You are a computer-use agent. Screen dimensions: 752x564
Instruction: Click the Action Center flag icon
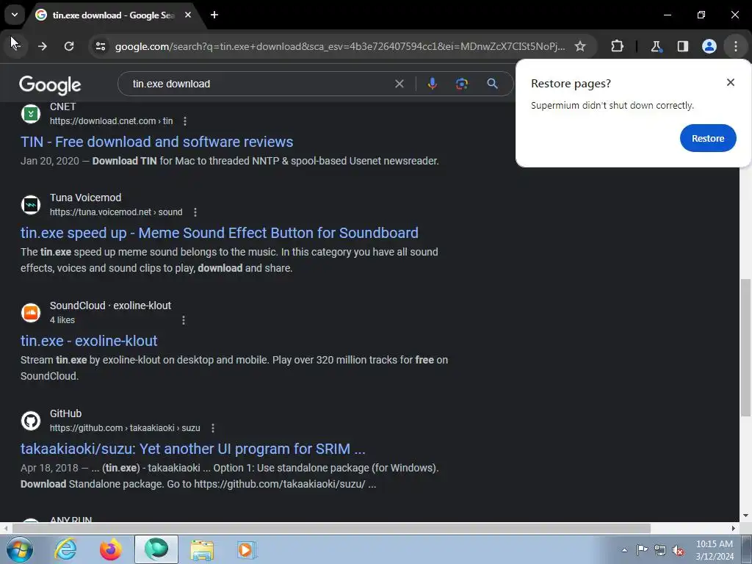point(642,550)
